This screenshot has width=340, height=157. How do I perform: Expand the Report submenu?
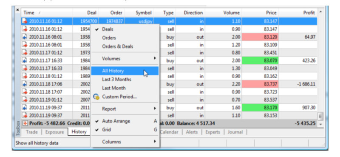pyautogui.click(x=125, y=108)
